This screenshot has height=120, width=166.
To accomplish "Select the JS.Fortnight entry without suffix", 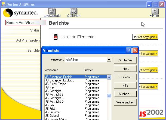I will pos(76,91).
